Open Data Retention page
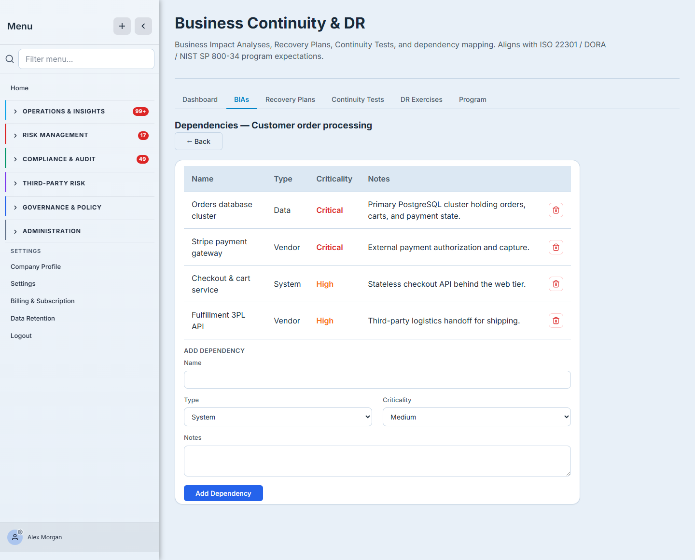 point(33,318)
